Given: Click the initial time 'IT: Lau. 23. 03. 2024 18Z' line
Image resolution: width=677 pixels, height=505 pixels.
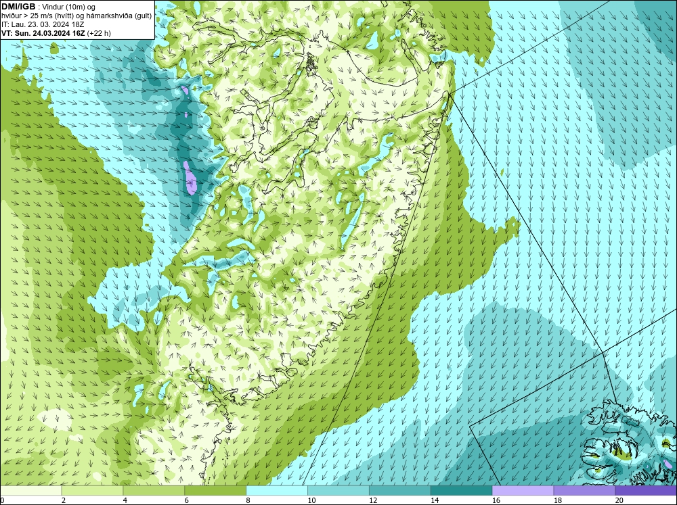Looking at the screenshot, I should [x=43, y=24].
